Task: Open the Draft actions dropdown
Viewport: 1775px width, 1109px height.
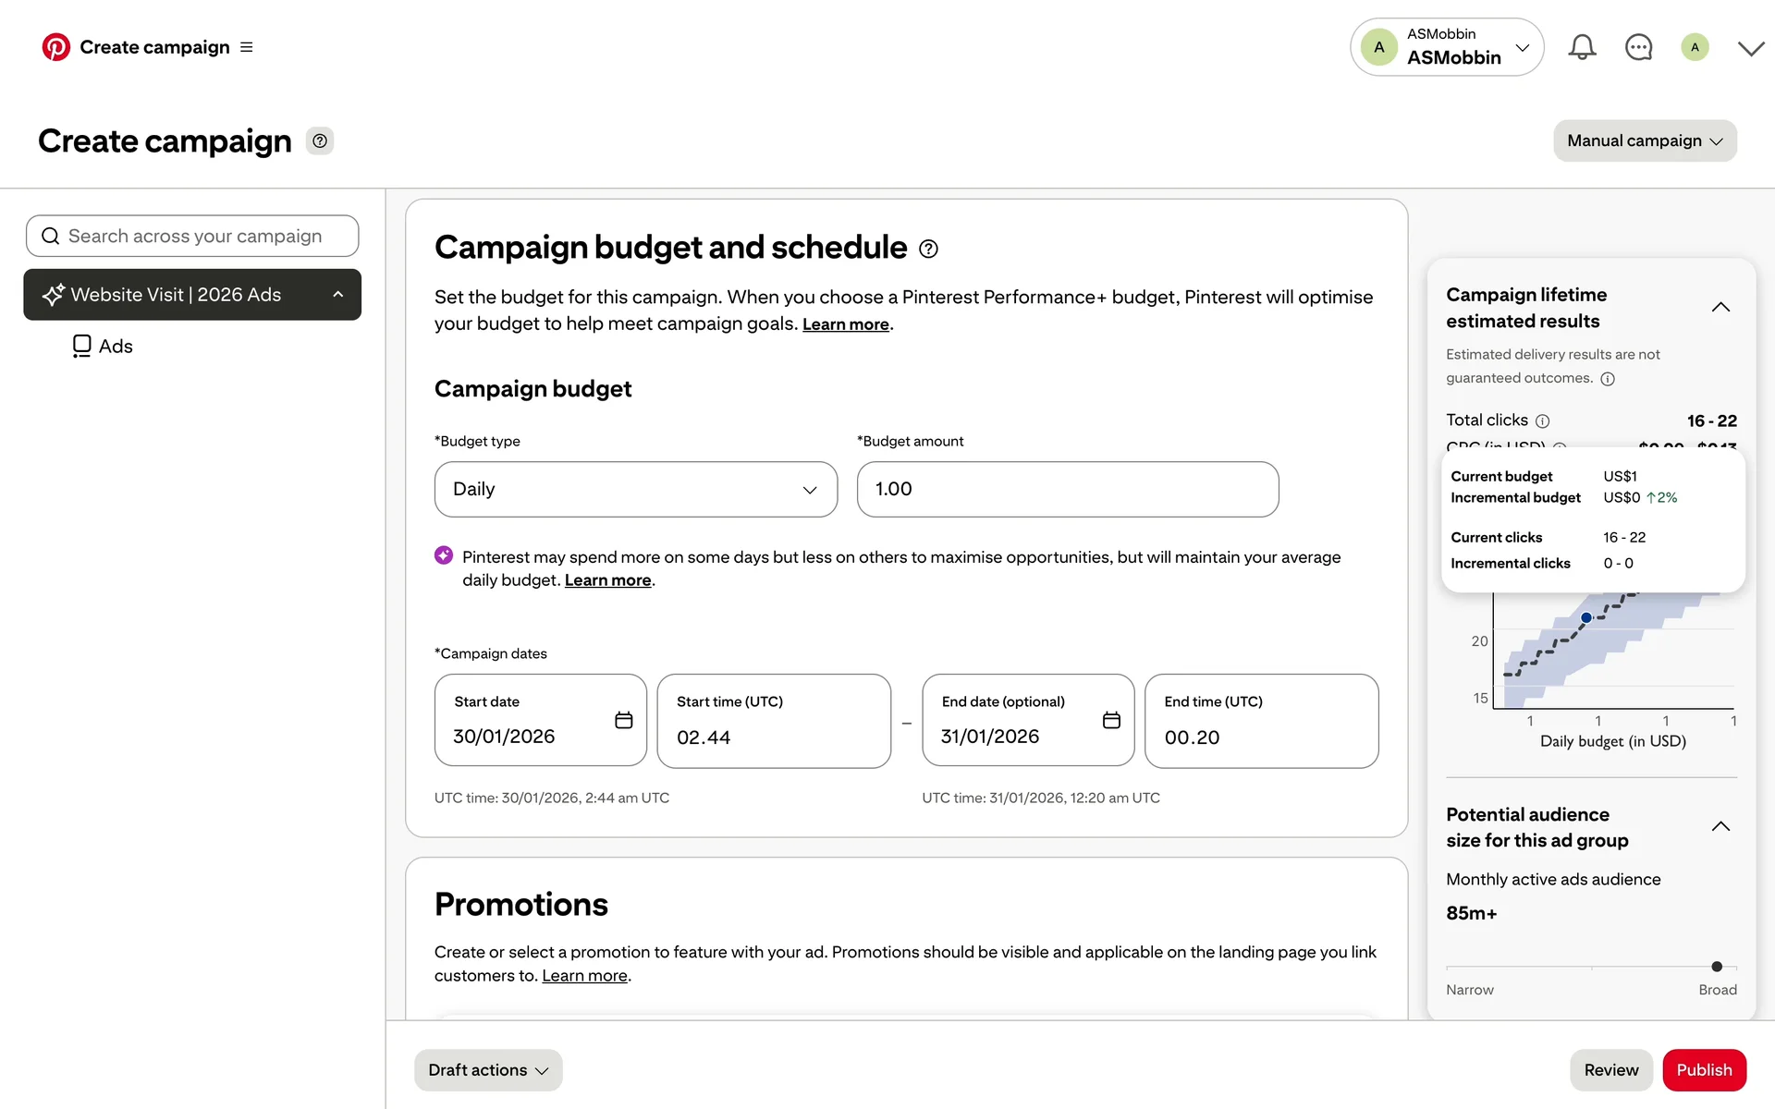Action: (x=488, y=1069)
